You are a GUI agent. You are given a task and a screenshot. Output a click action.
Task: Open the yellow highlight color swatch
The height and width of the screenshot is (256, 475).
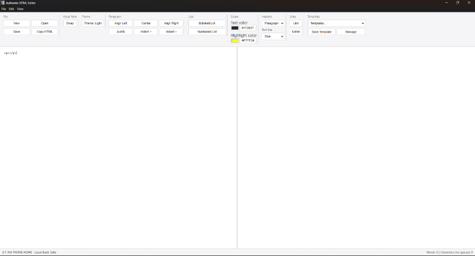(x=235, y=40)
